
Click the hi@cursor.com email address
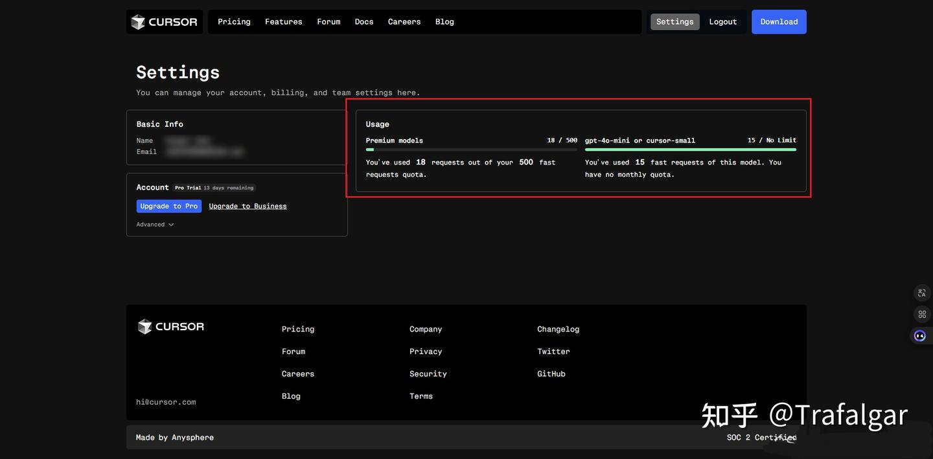(166, 402)
